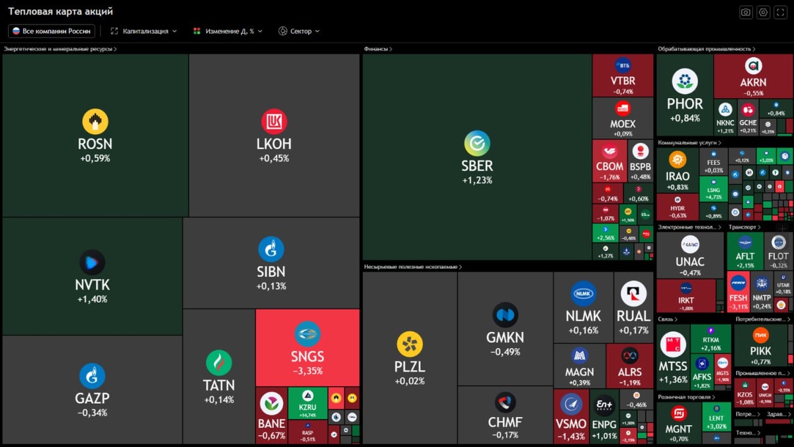Viewport: 794px width, 447px height.
Task: Select the AFKS +1,82% tile
Action: tap(702, 371)
